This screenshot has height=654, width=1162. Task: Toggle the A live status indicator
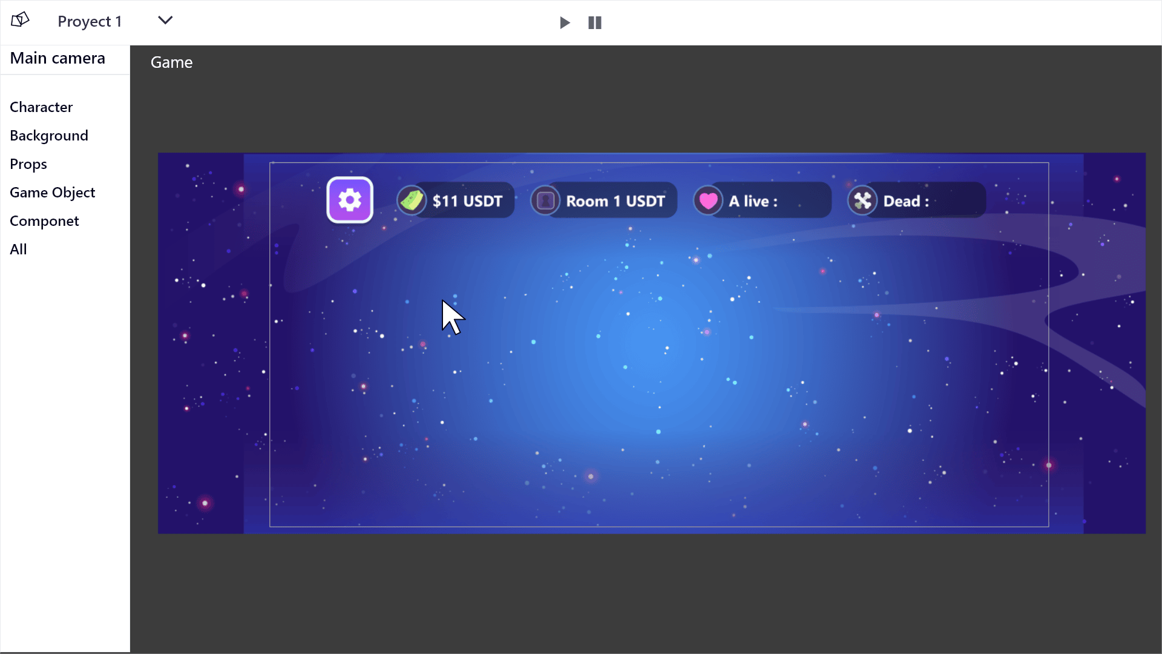[x=759, y=200]
